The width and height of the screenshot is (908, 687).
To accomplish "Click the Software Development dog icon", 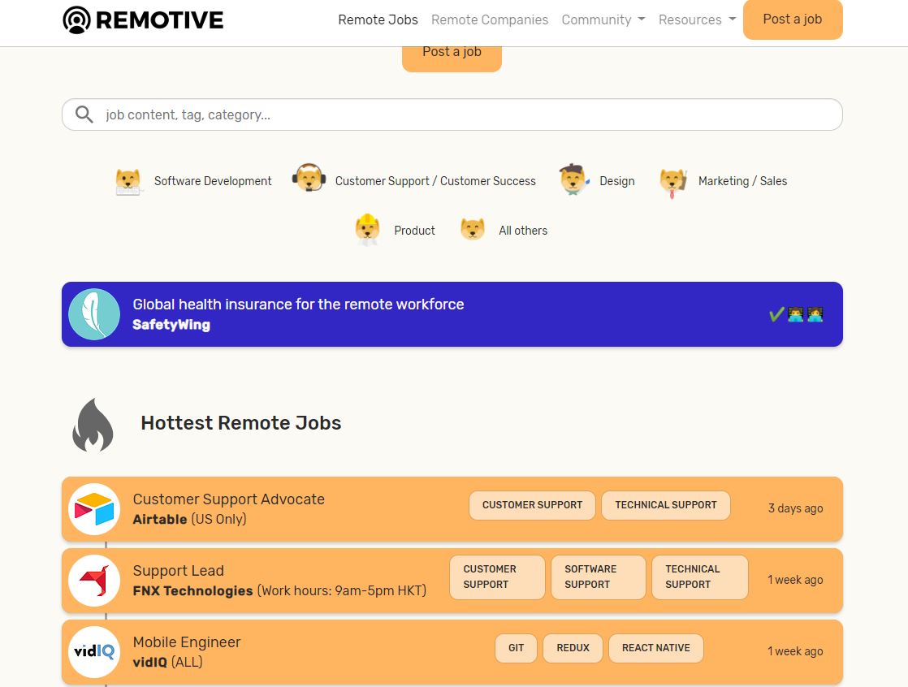I will (128, 181).
